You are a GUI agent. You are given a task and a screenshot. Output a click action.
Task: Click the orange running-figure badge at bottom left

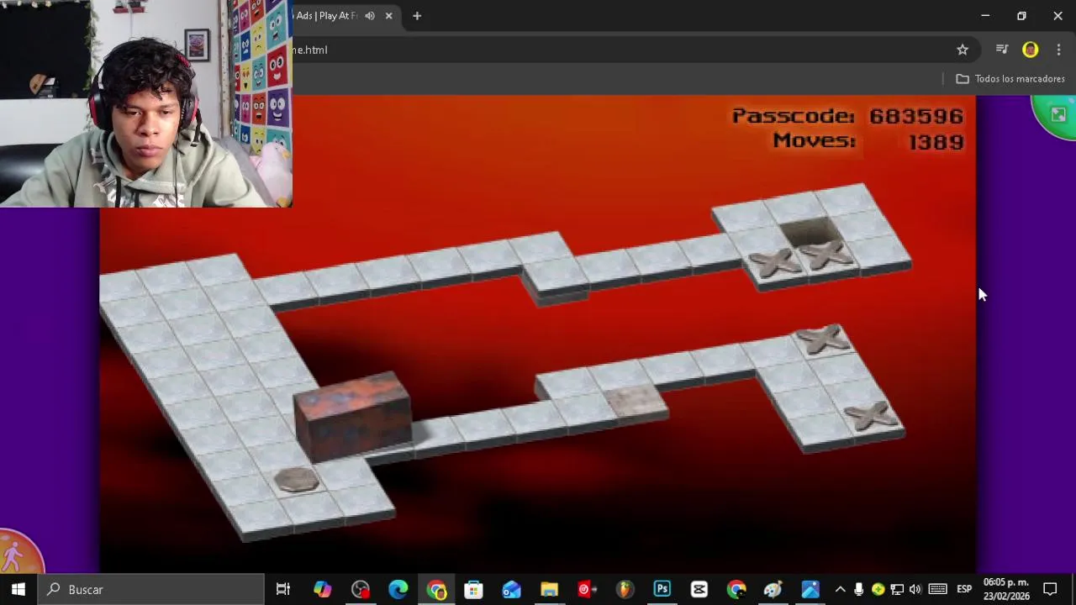pyautogui.click(x=18, y=553)
